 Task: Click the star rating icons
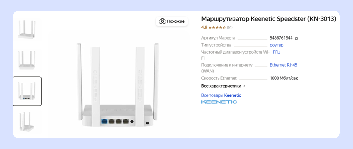tap(217, 27)
